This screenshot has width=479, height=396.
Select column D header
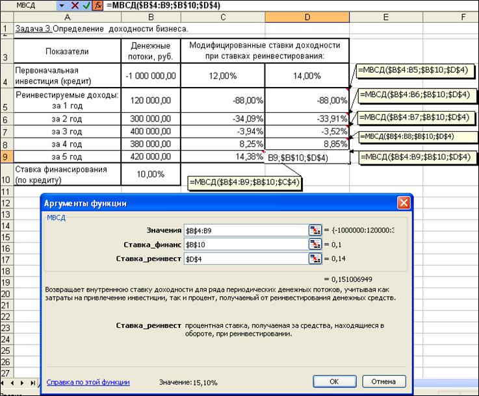(x=307, y=17)
